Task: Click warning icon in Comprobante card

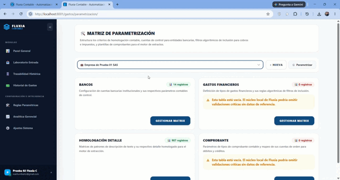Action: 208,160
